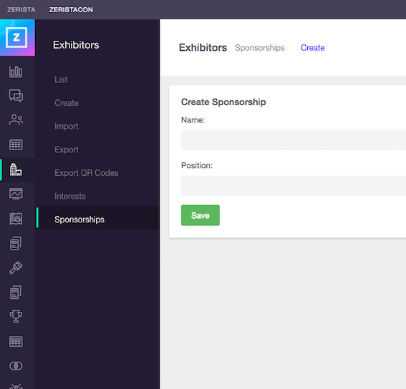This screenshot has height=389, width=406.
Task: Select Sponsorships in the side menu
Action: (x=79, y=220)
